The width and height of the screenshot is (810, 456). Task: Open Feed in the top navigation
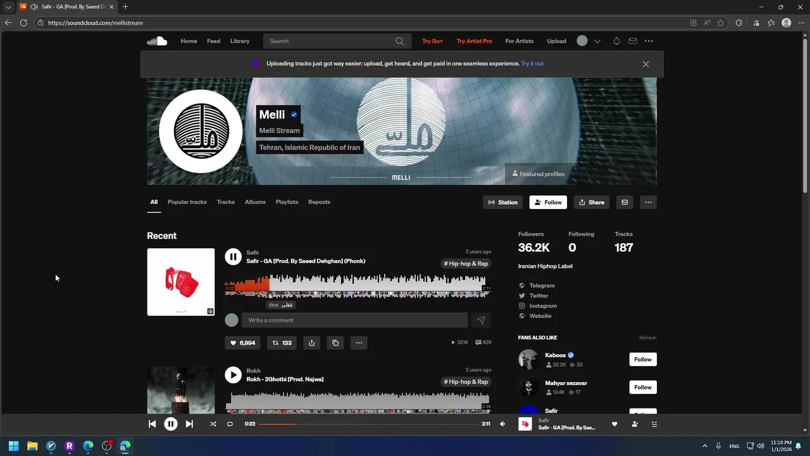point(214,41)
